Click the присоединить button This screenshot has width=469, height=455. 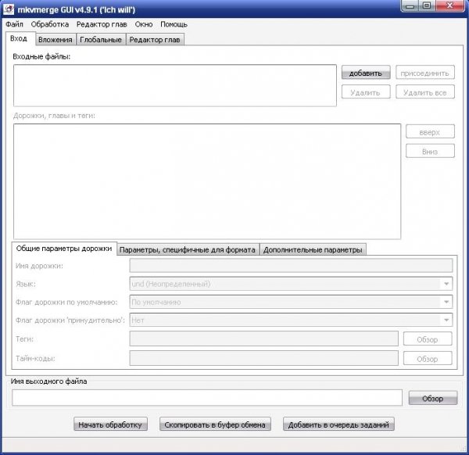tap(425, 73)
